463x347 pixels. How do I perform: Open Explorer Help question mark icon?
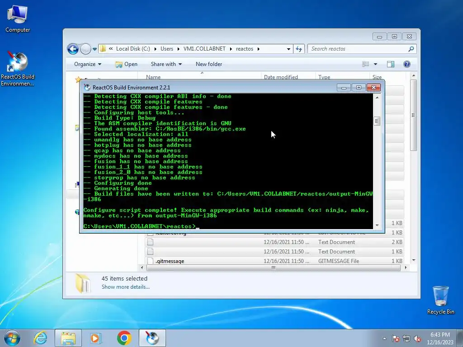tap(407, 64)
